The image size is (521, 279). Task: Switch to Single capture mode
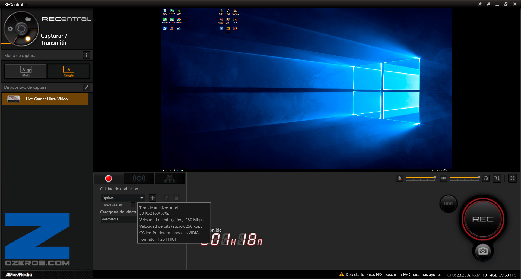pos(69,71)
